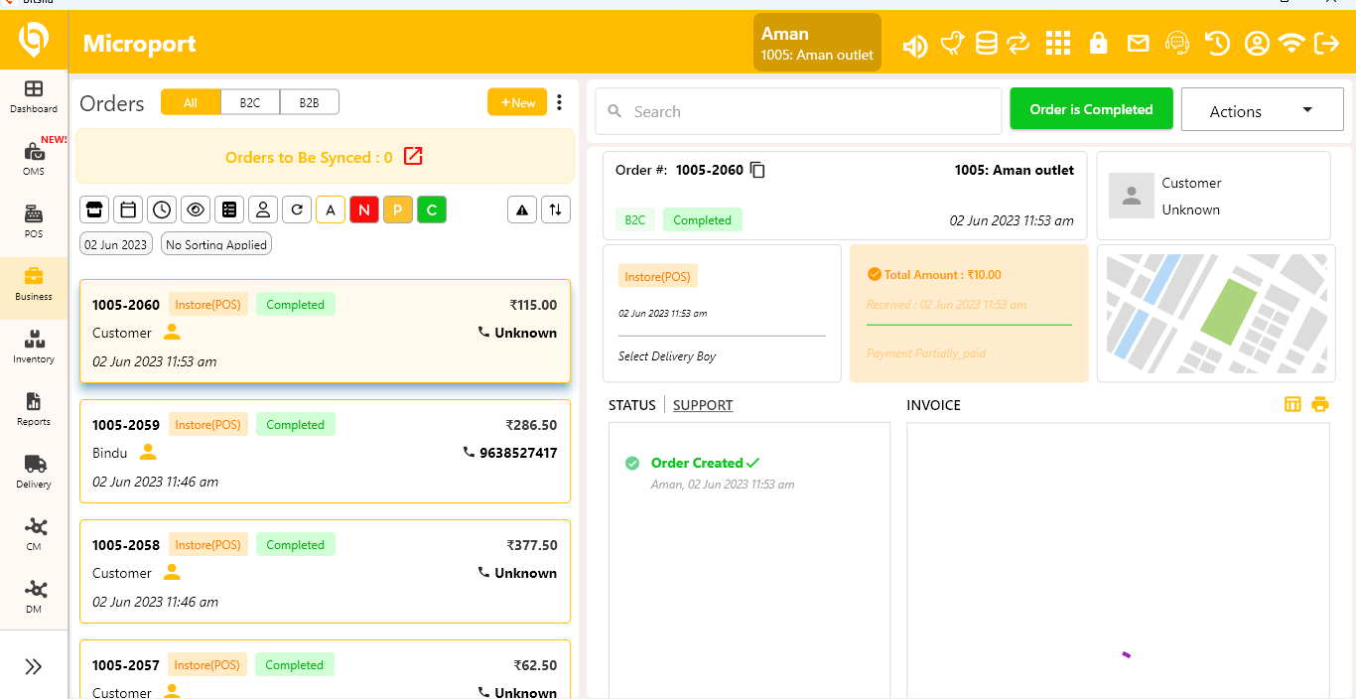1356x699 pixels.
Task: Switch to the SUPPORT tab
Action: point(703,405)
